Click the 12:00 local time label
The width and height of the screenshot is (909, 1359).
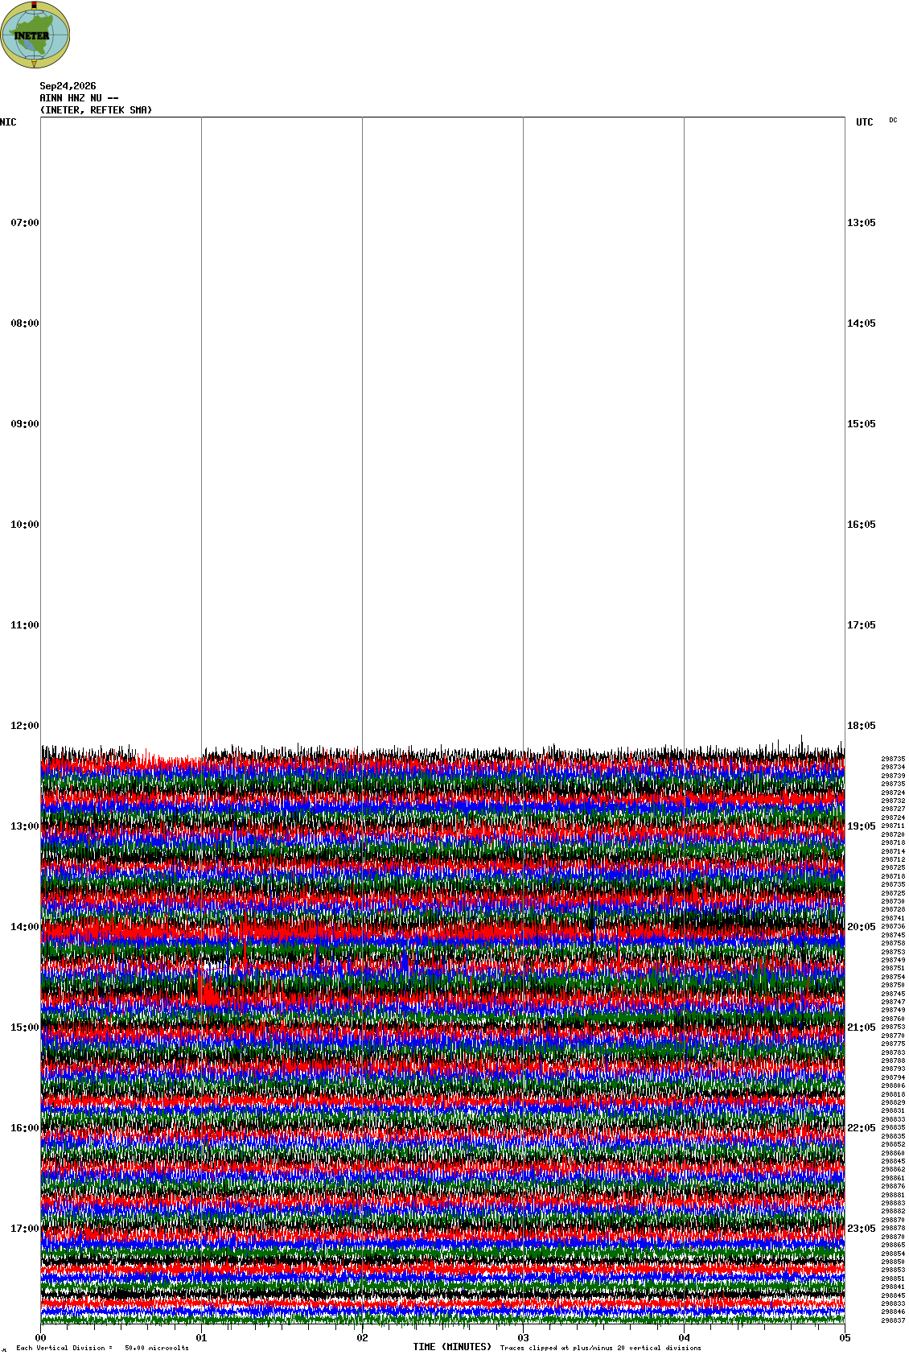(x=25, y=726)
